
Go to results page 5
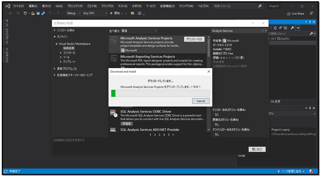click(169, 135)
